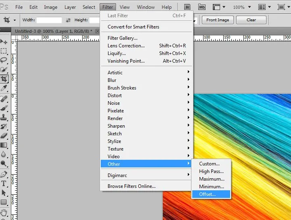Select the Lasso tool
Screen dimensions: 291x220
[x=4, y=60]
